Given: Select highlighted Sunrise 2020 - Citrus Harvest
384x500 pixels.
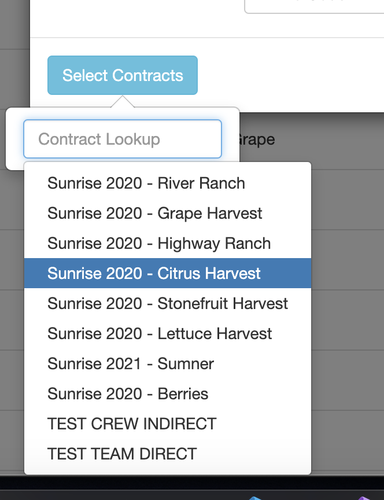Looking at the screenshot, I should [x=154, y=274].
